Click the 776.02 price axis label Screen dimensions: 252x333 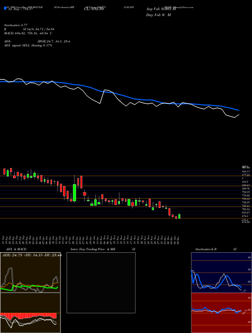tap(246, 195)
